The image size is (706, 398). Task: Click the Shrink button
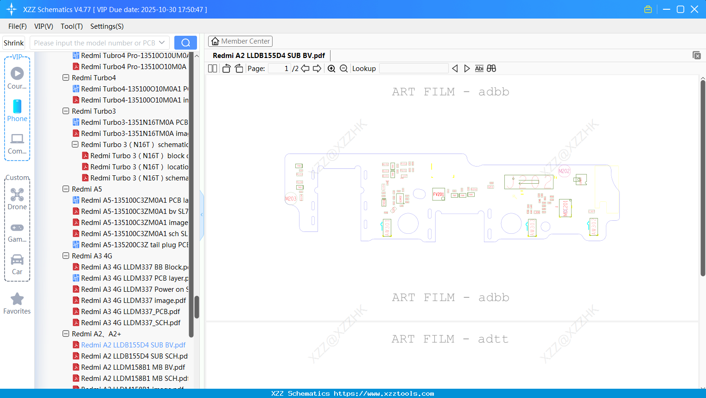14,43
